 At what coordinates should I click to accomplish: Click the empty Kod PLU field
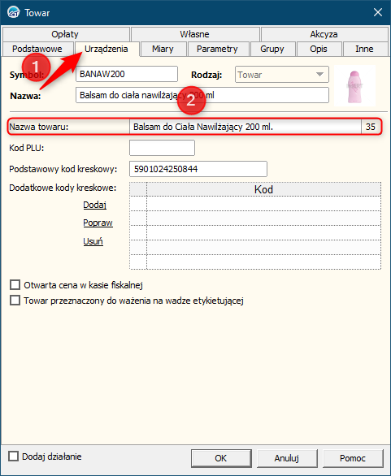[163, 148]
